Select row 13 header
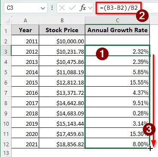Image resolution: width=158 pixels, height=157 pixels. 6,153
